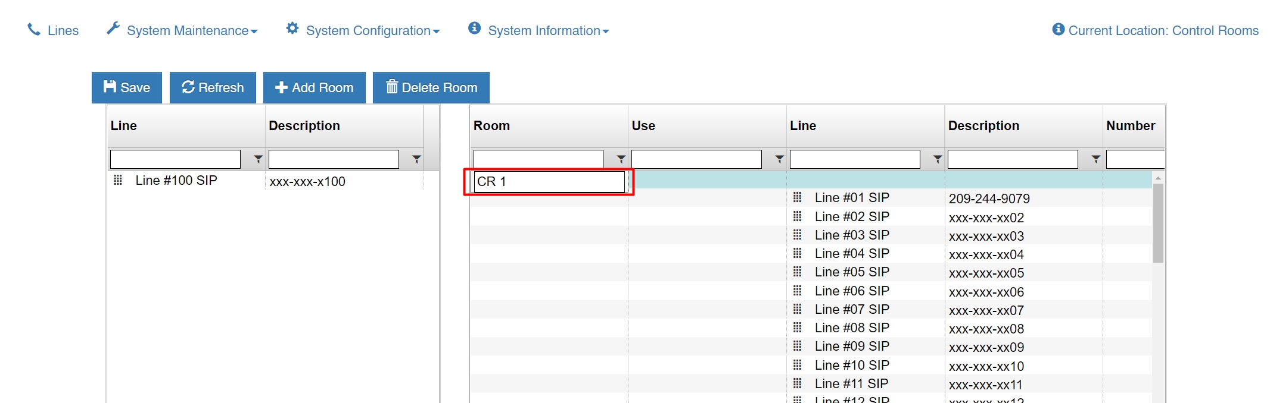Click drag handle icon of Line #03 SIP
Screen dimensions: 1270x403
tap(798, 235)
